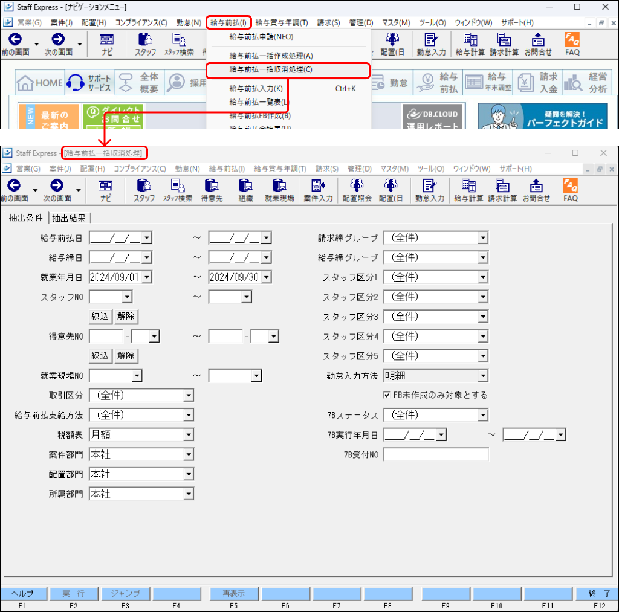Image resolution: width=619 pixels, height=612 pixels.
Task: Open 給与締グループ dropdown
Action: pyautogui.click(x=483, y=257)
